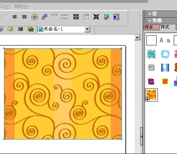
Task: Select the orange swirl pattern style thumbnail
Action: 151,95
